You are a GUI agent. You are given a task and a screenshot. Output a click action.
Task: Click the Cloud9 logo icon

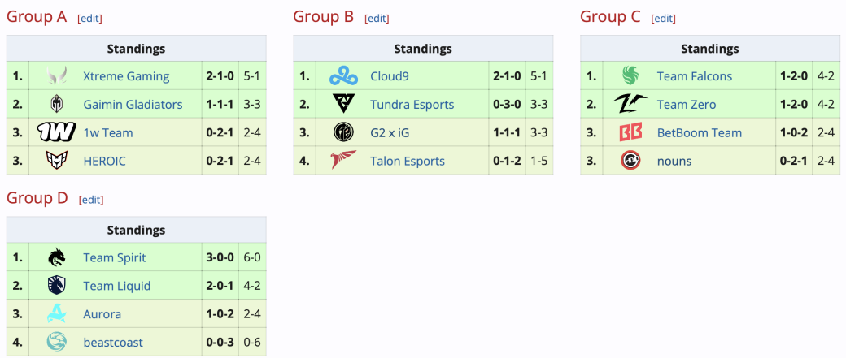[343, 76]
